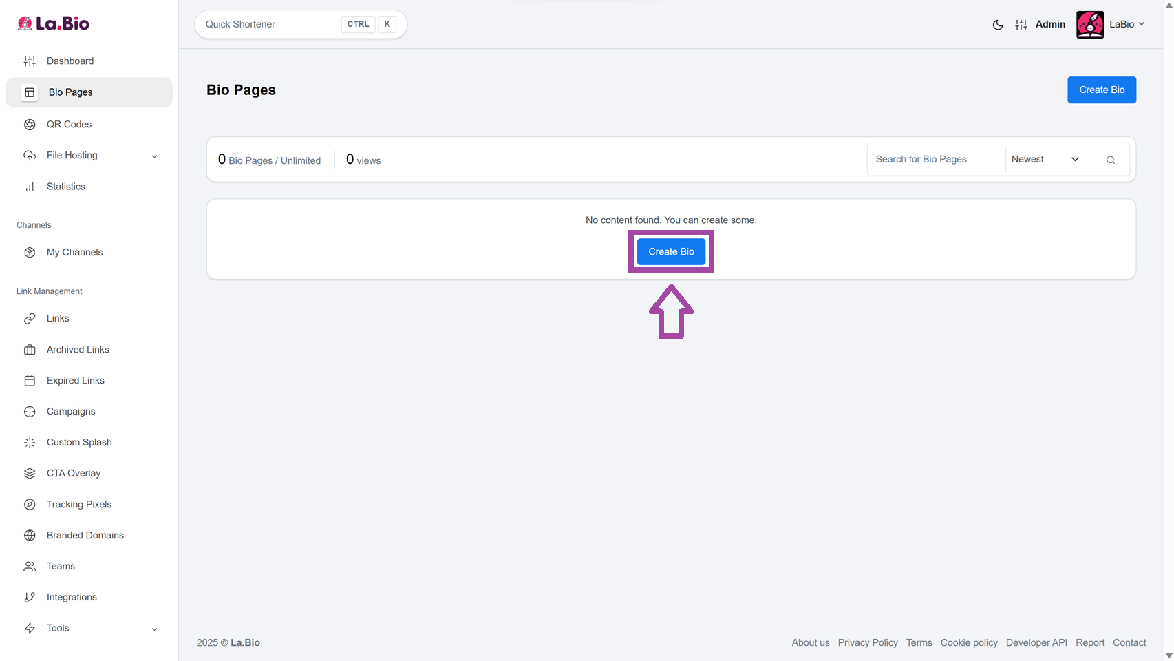
Task: Open the Campaigns menu item
Action: click(x=71, y=412)
